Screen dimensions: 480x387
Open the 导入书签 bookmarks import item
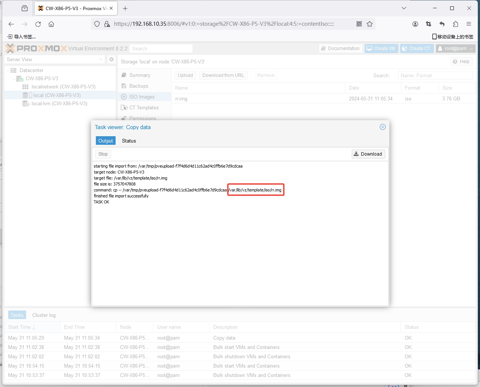click(x=22, y=37)
